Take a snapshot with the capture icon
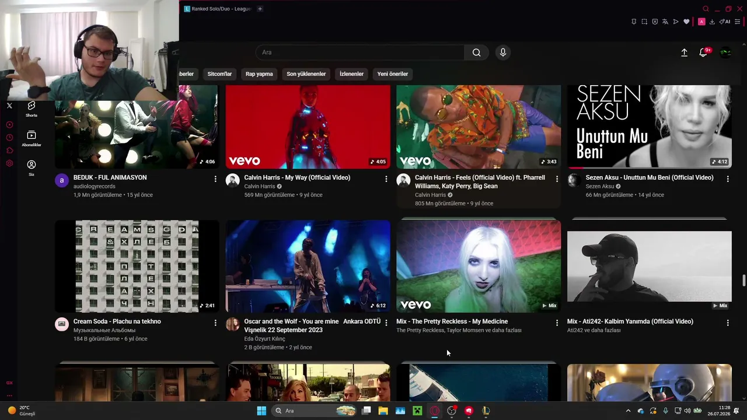 (644, 22)
